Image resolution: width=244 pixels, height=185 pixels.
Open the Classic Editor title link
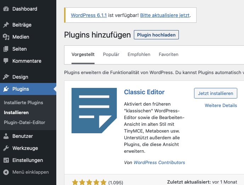point(144,92)
